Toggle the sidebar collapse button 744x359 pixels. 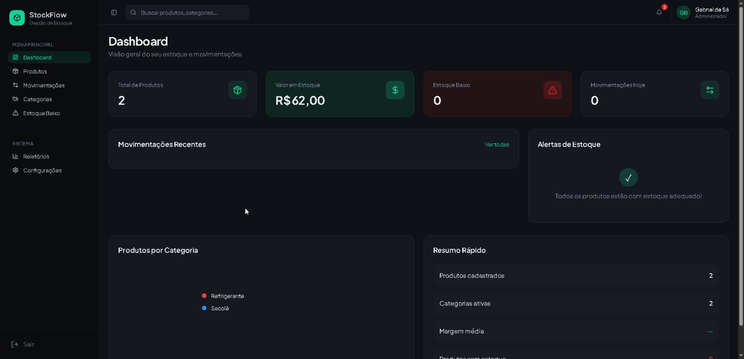(114, 13)
